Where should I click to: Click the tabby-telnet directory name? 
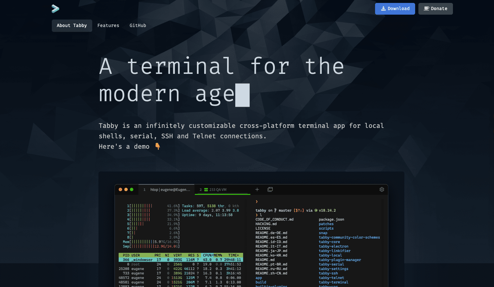click(331, 278)
